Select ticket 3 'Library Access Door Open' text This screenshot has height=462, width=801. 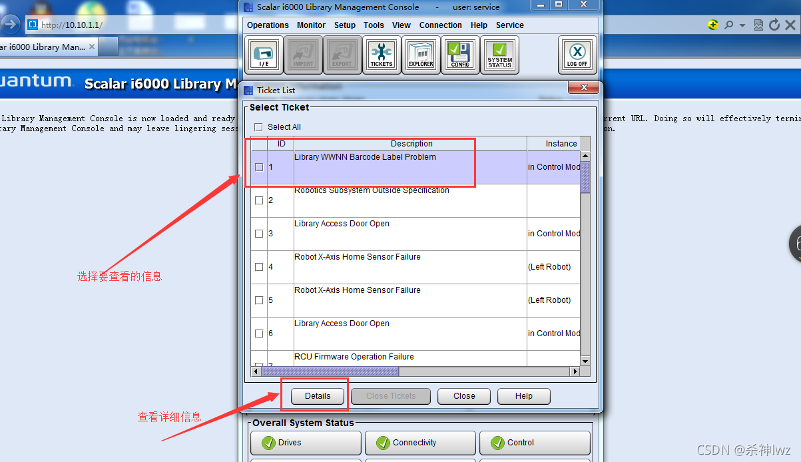[x=342, y=224]
